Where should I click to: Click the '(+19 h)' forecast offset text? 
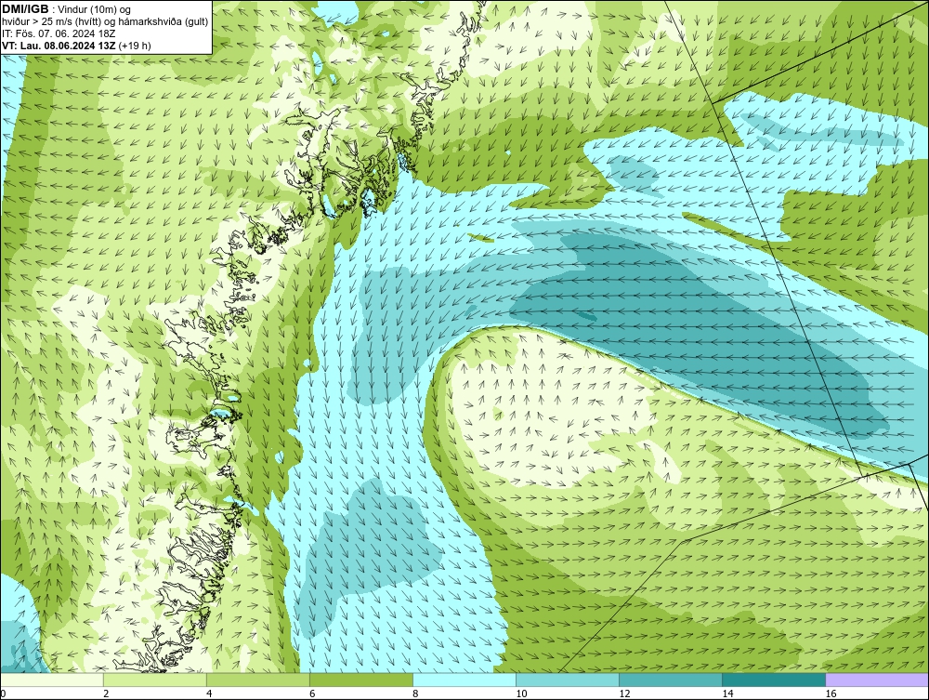[x=135, y=46]
